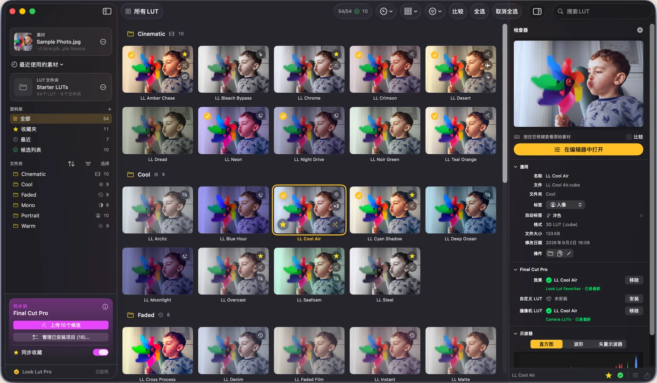Open the more options for Sample Photo.jpg

[103, 42]
